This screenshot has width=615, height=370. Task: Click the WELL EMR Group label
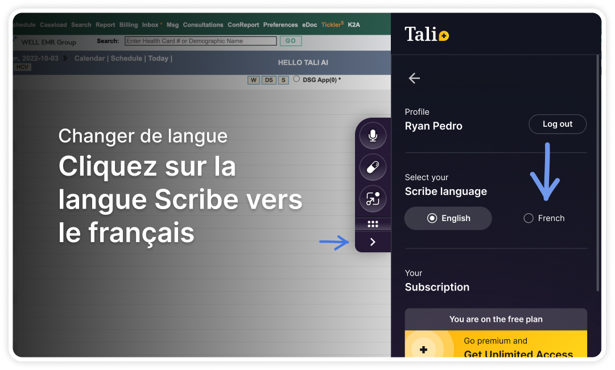[x=48, y=42]
